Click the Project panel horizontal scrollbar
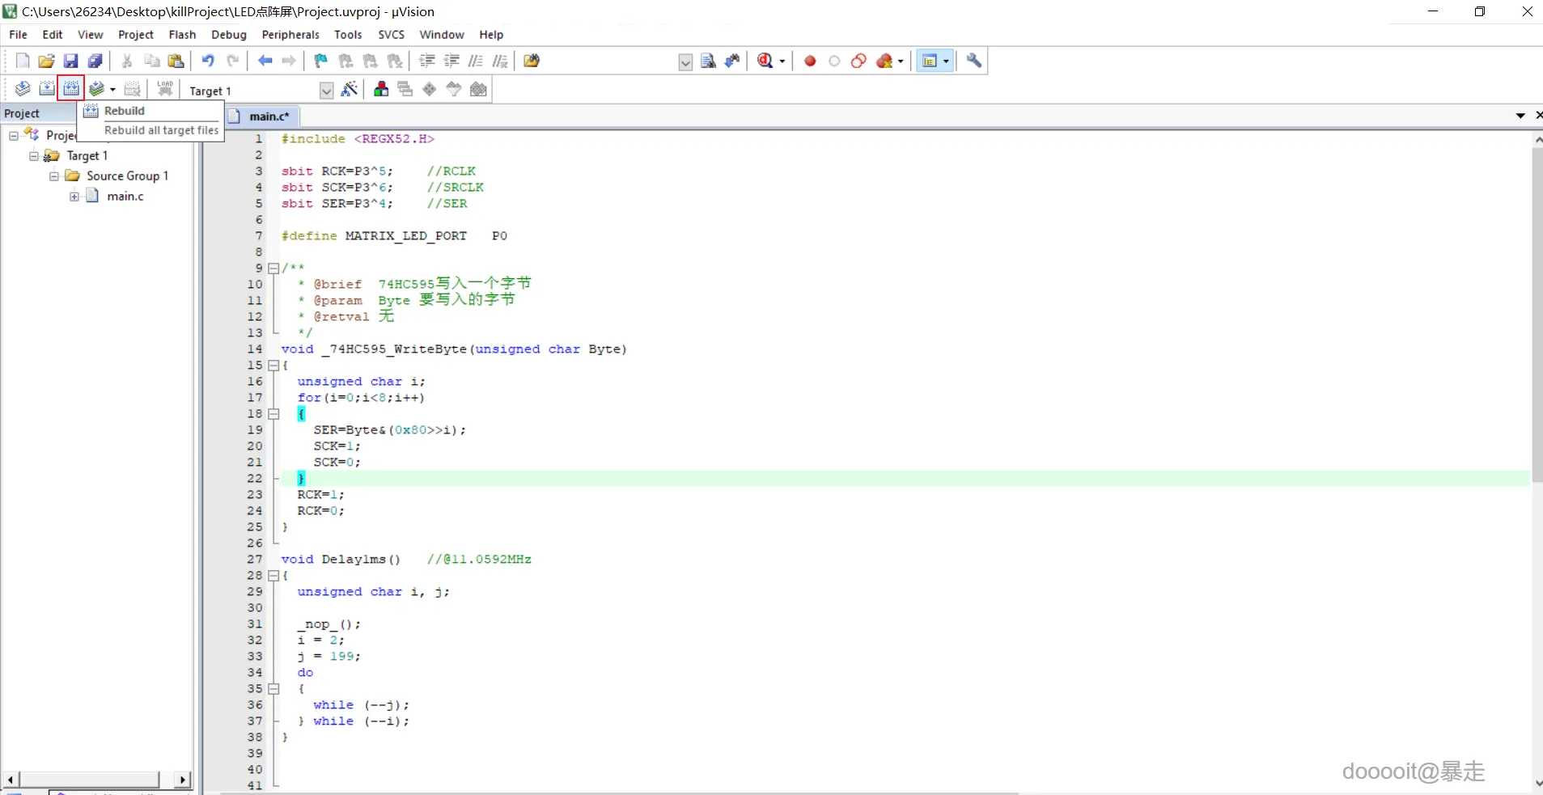1543x795 pixels. [x=89, y=779]
